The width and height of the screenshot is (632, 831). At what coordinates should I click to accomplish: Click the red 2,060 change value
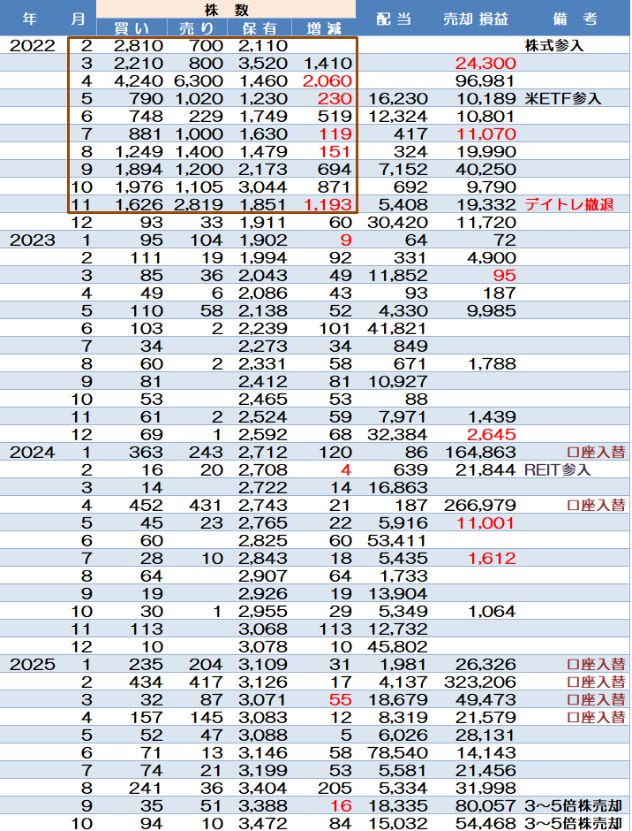pos(327,81)
